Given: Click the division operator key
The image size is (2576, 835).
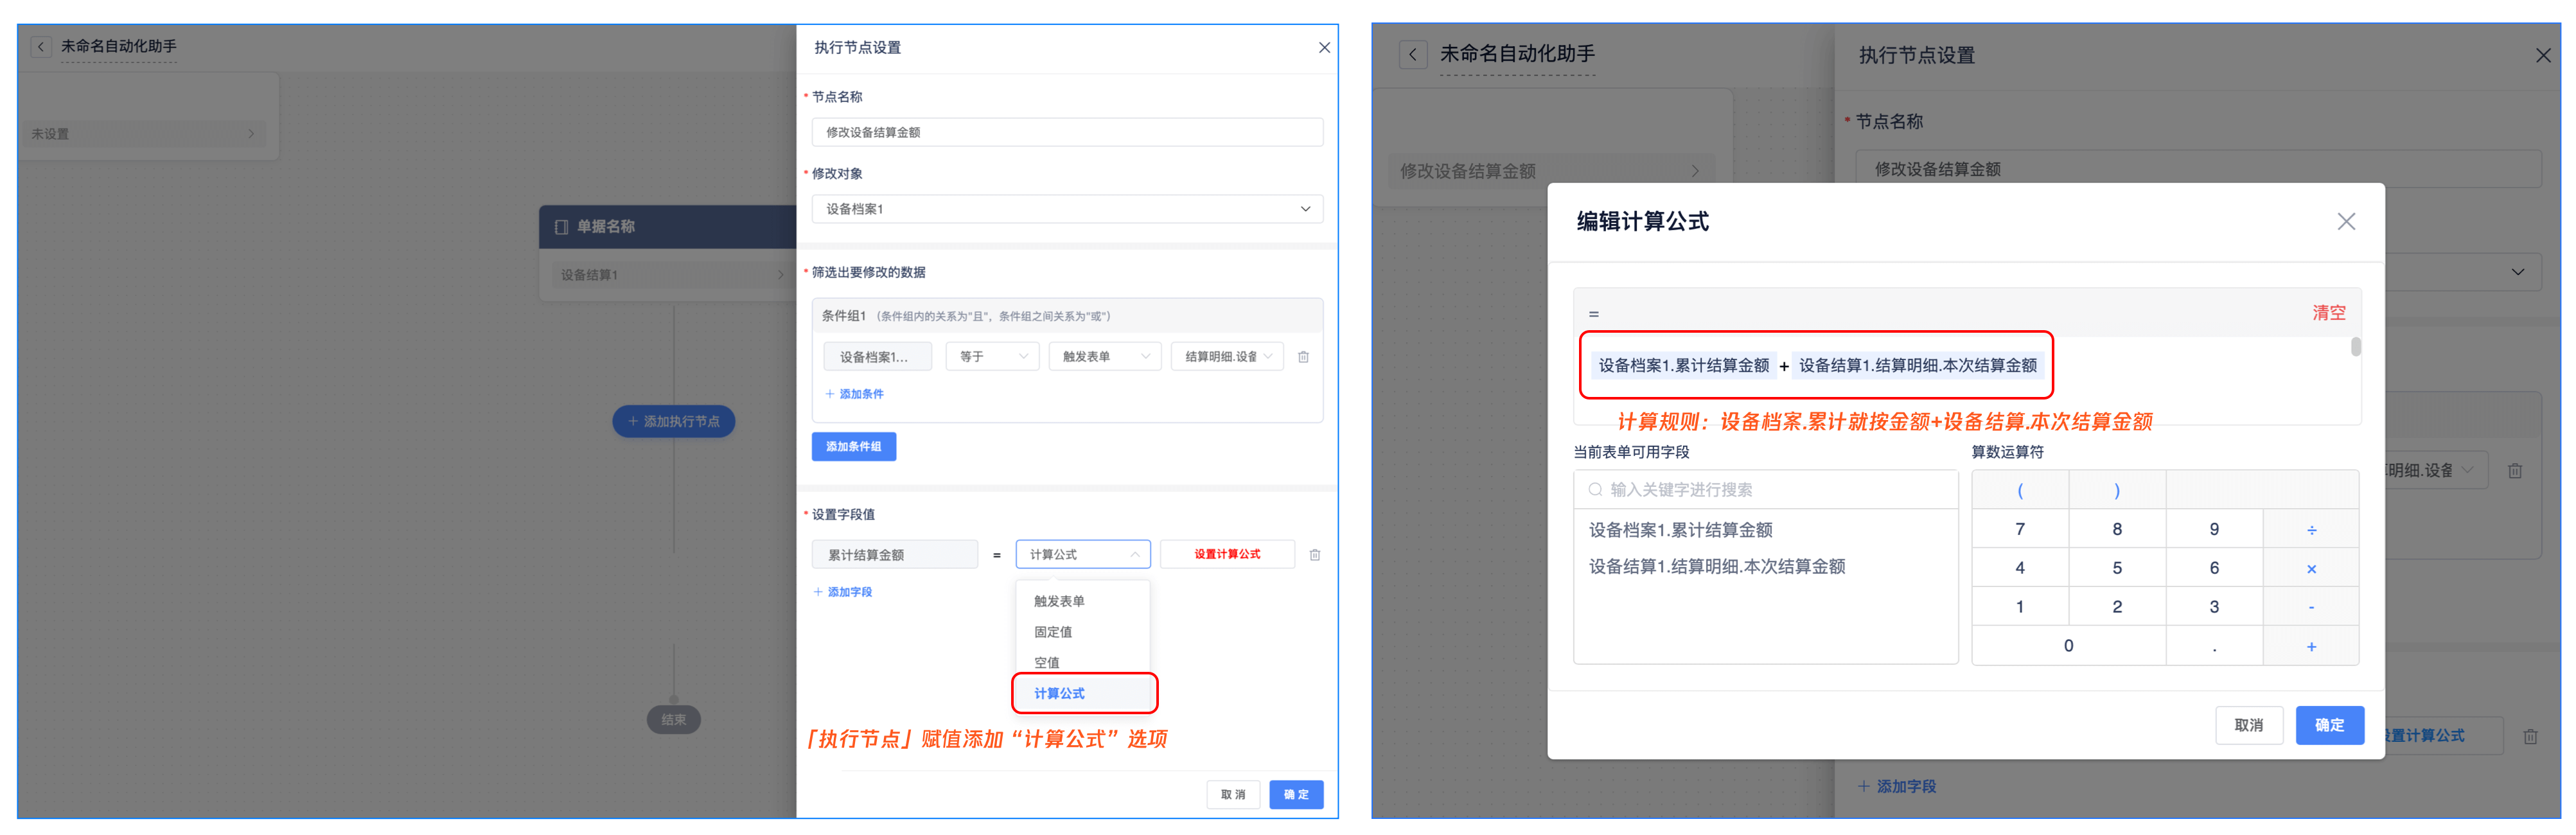Looking at the screenshot, I should click(x=2311, y=530).
